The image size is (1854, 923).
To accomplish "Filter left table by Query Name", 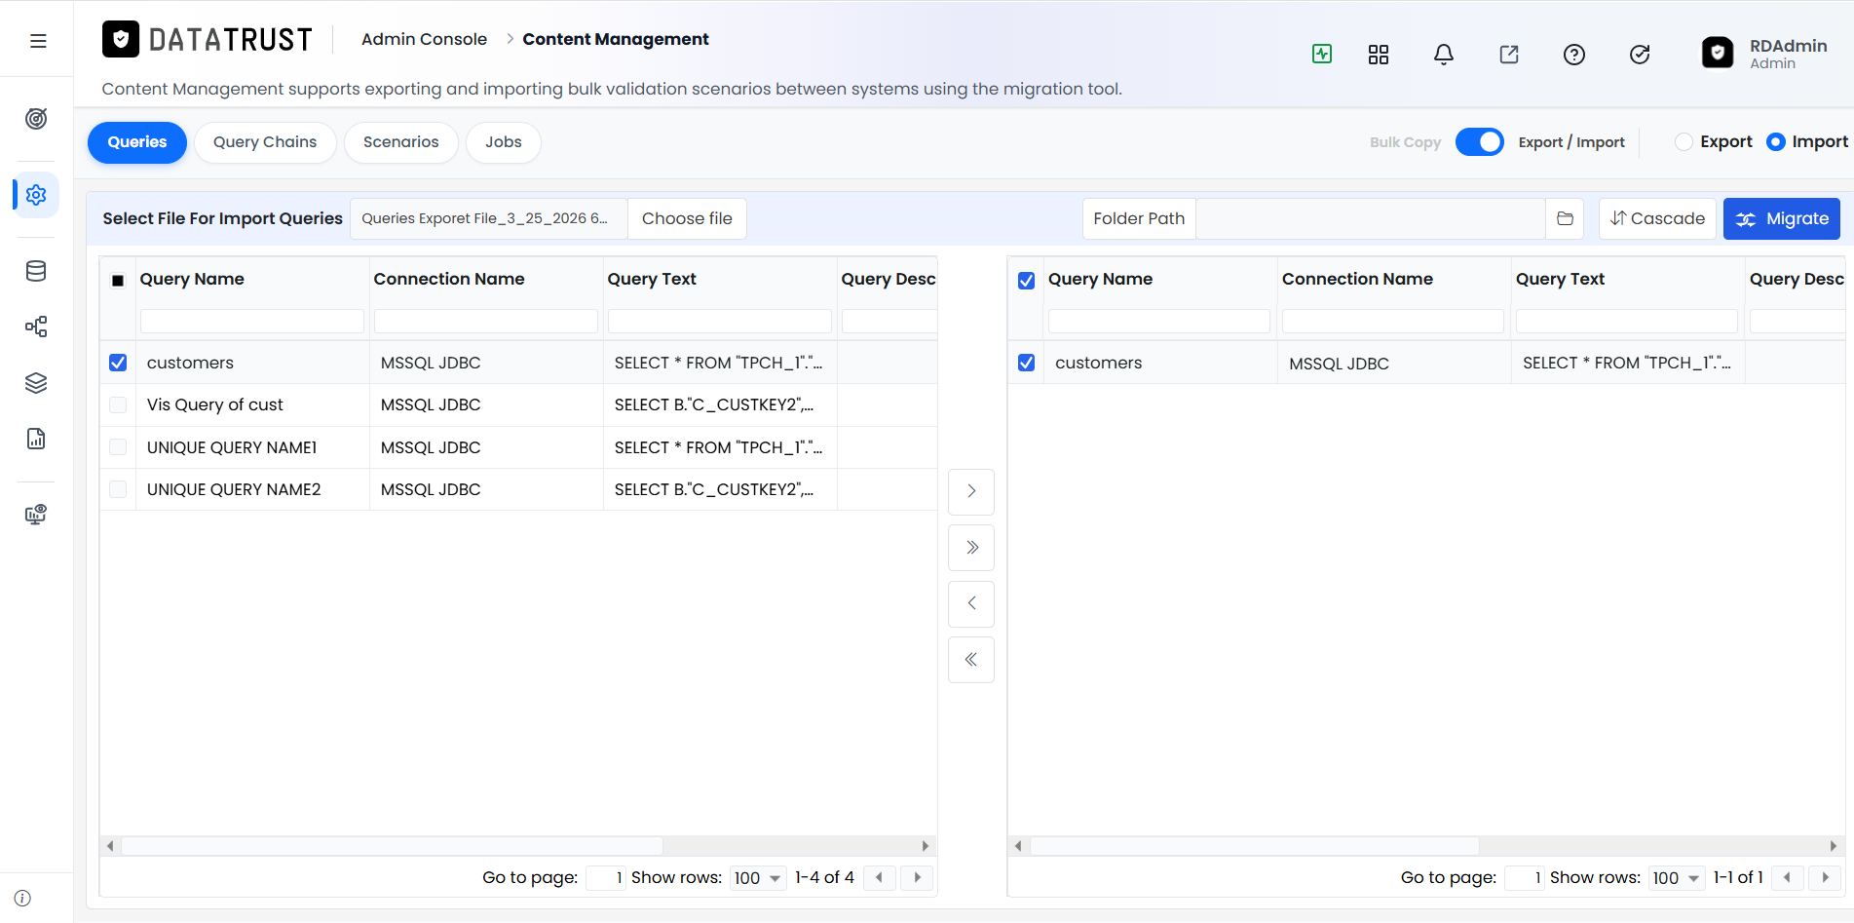I will tap(251, 321).
